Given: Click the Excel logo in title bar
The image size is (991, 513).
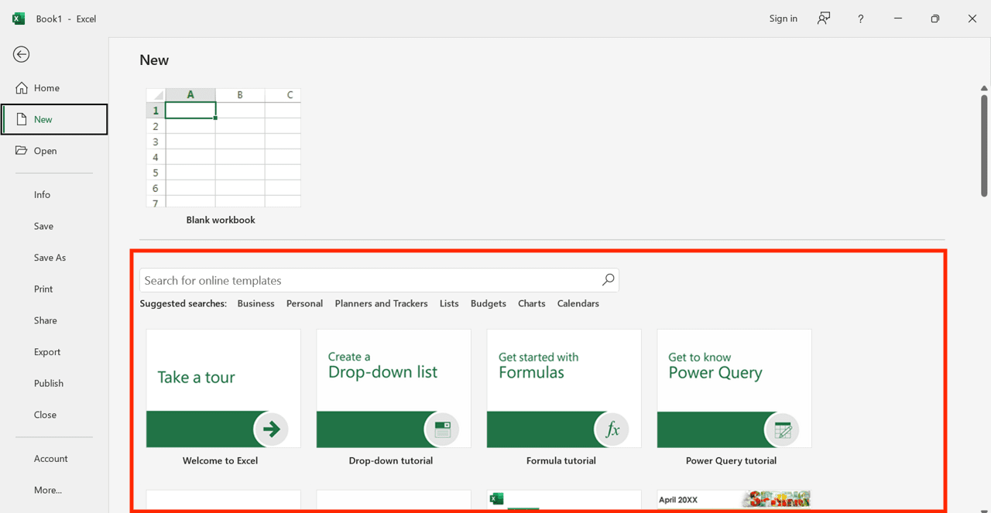Looking at the screenshot, I should [x=19, y=19].
